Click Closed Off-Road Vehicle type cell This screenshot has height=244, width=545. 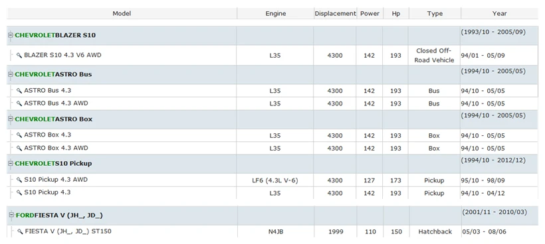coord(434,56)
